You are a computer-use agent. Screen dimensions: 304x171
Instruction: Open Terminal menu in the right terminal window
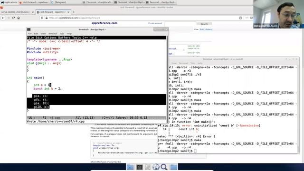tap(183, 63)
